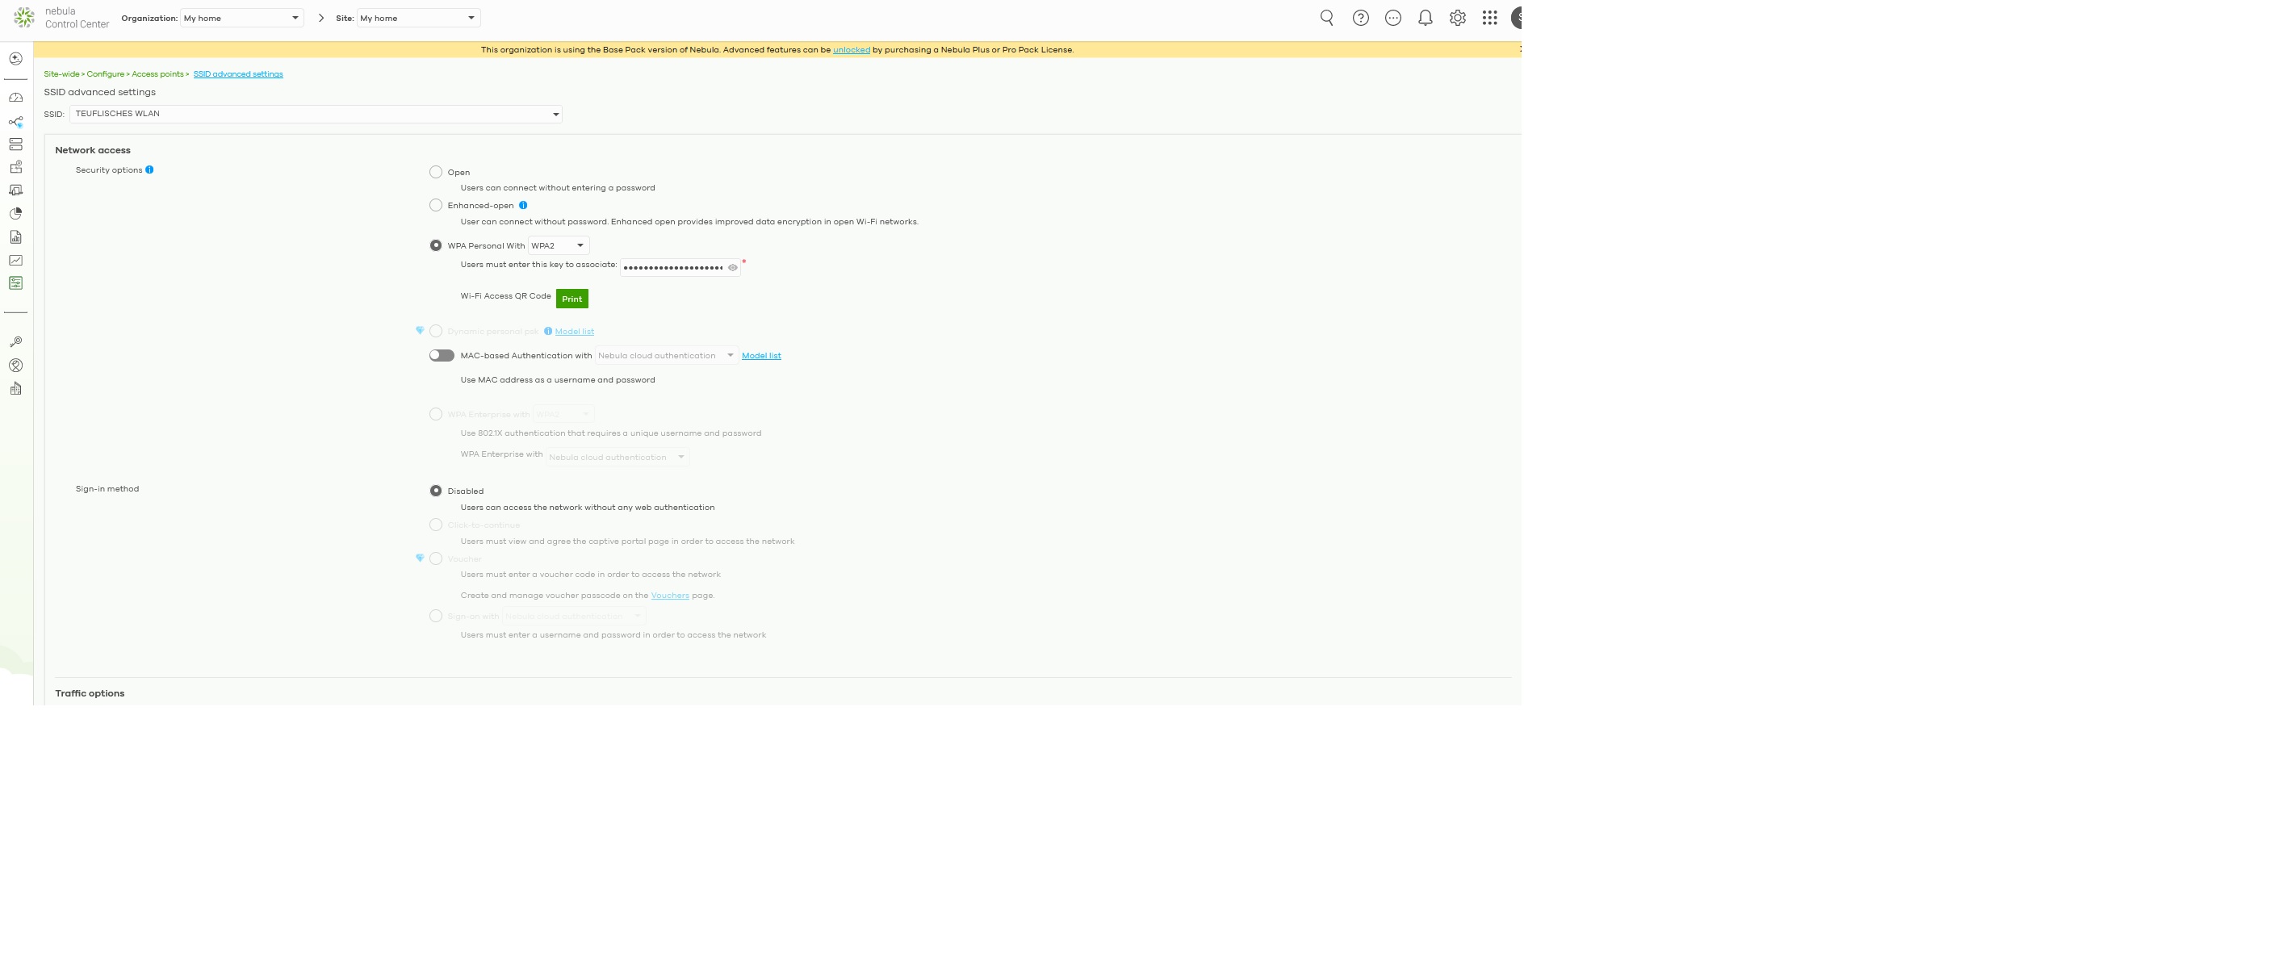
Task: Click the notifications bell icon
Action: (x=1426, y=18)
